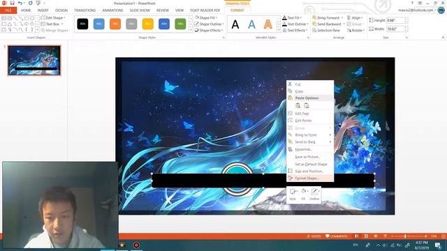The image size is (447, 251).
Task: Click the Redo icon in quick access toolbar
Action: tap(30, 3)
